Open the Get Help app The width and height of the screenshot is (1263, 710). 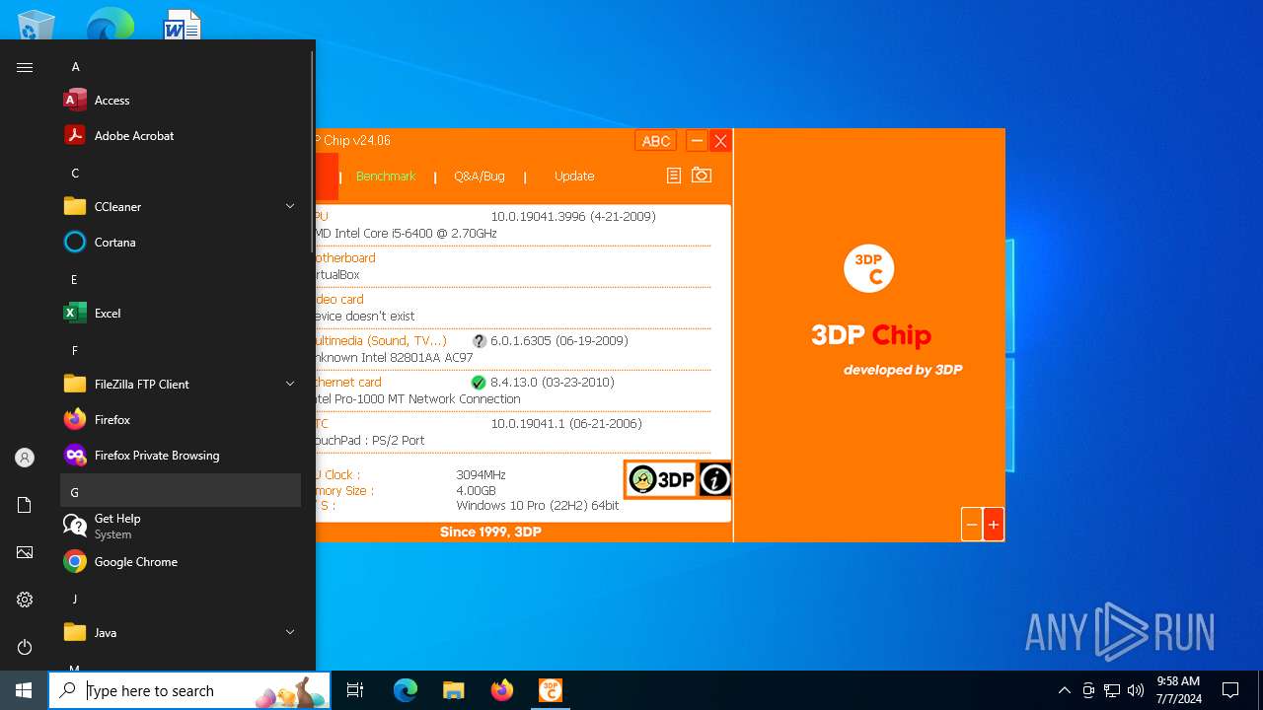pos(181,527)
